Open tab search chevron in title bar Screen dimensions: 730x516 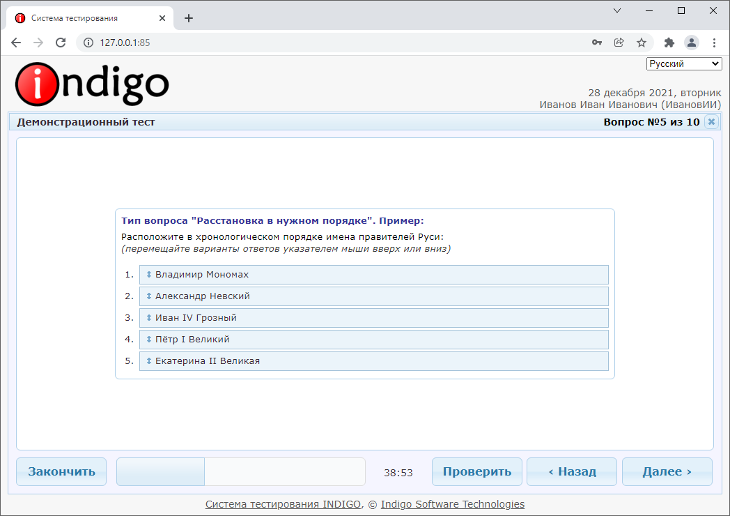[617, 10]
